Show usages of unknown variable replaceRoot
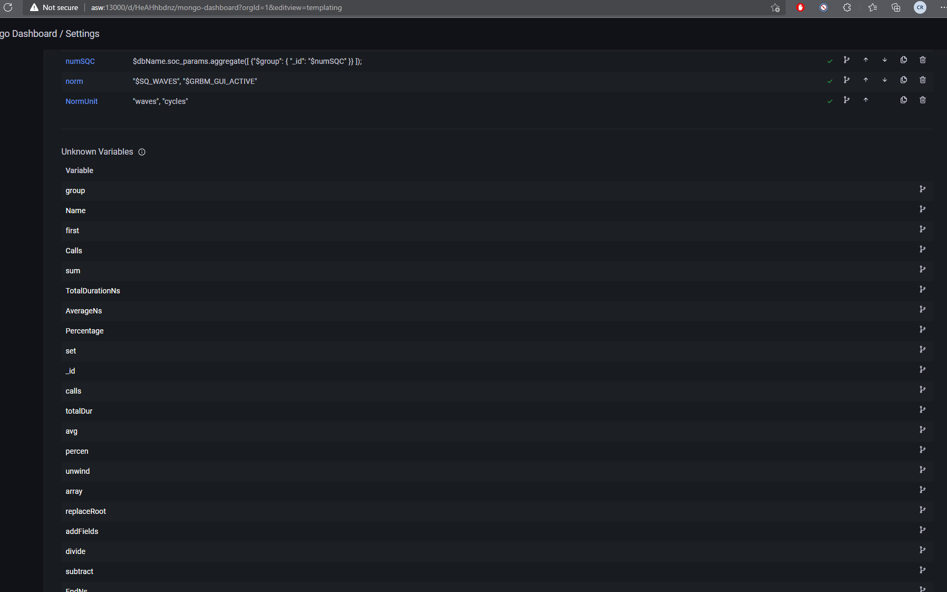The height and width of the screenshot is (592, 947). coord(923,510)
